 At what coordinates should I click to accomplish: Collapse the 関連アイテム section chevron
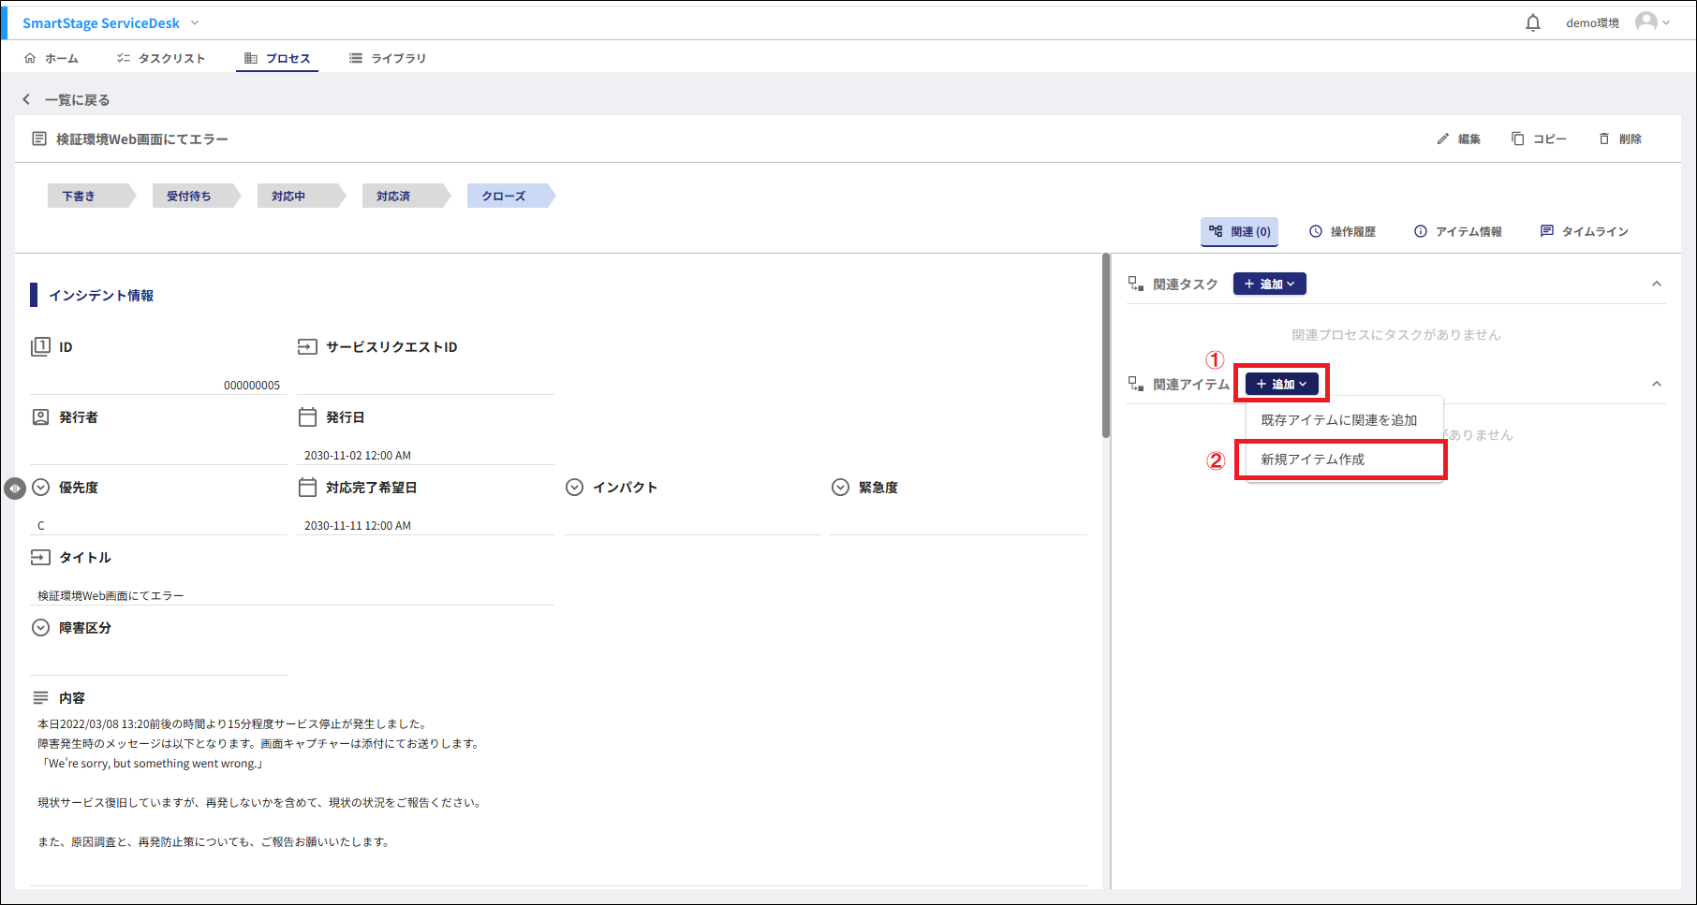pos(1656,384)
